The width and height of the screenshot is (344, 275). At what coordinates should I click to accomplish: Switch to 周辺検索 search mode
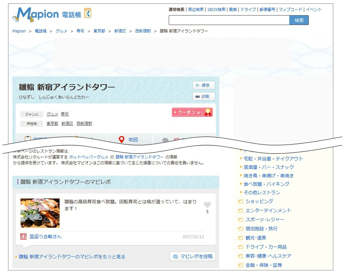coord(196,10)
